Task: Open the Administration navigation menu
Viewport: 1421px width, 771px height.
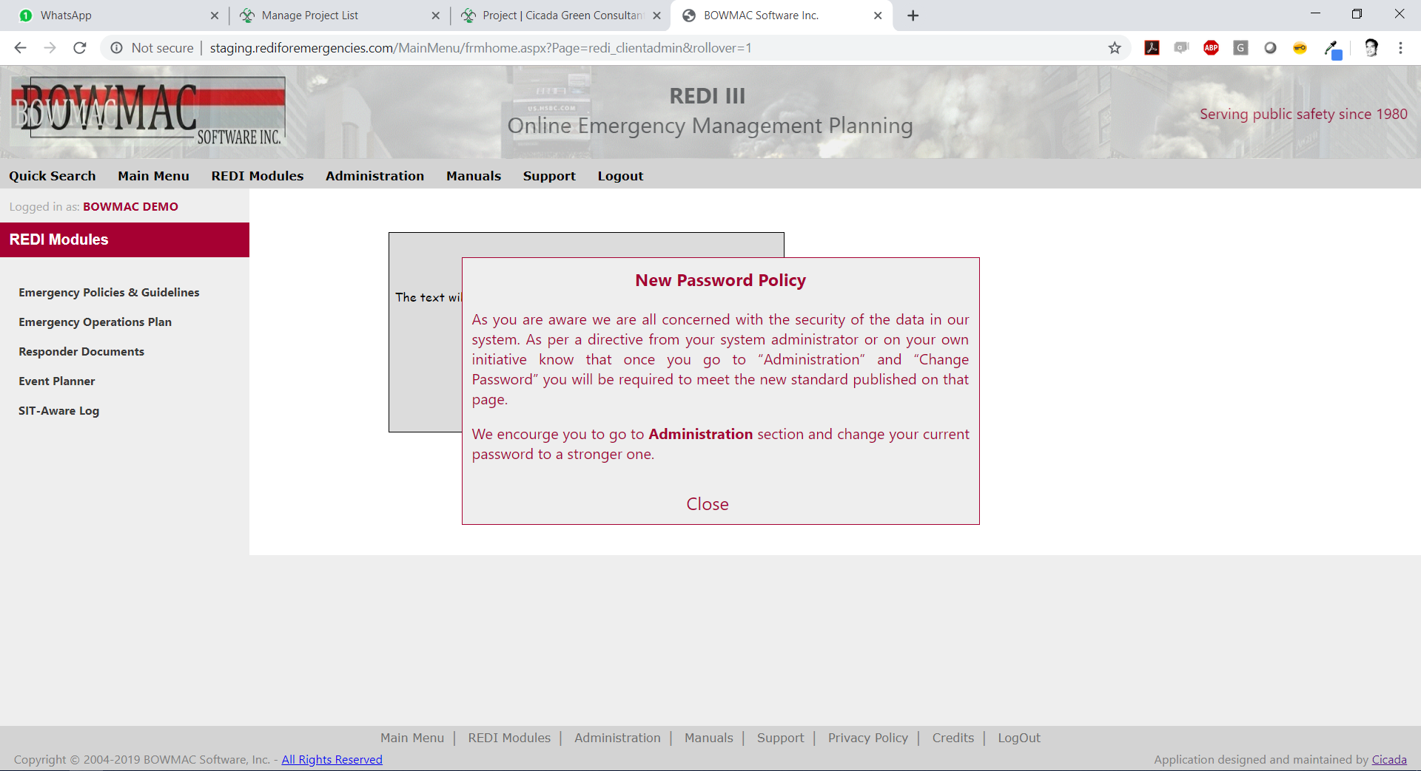Action: click(x=374, y=176)
